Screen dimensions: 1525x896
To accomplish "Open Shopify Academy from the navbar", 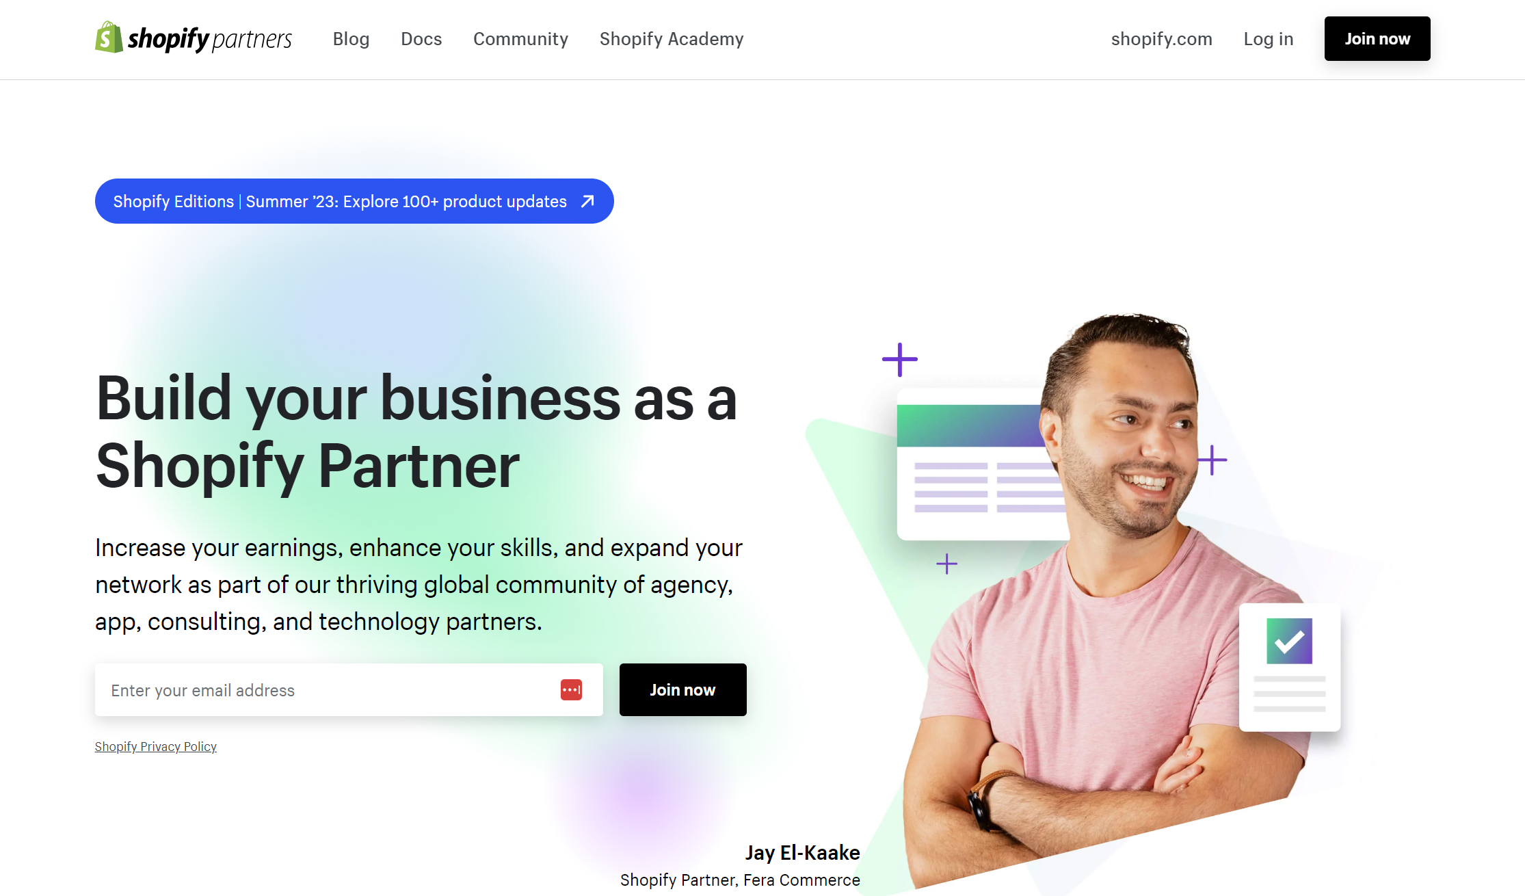I will 672,39.
